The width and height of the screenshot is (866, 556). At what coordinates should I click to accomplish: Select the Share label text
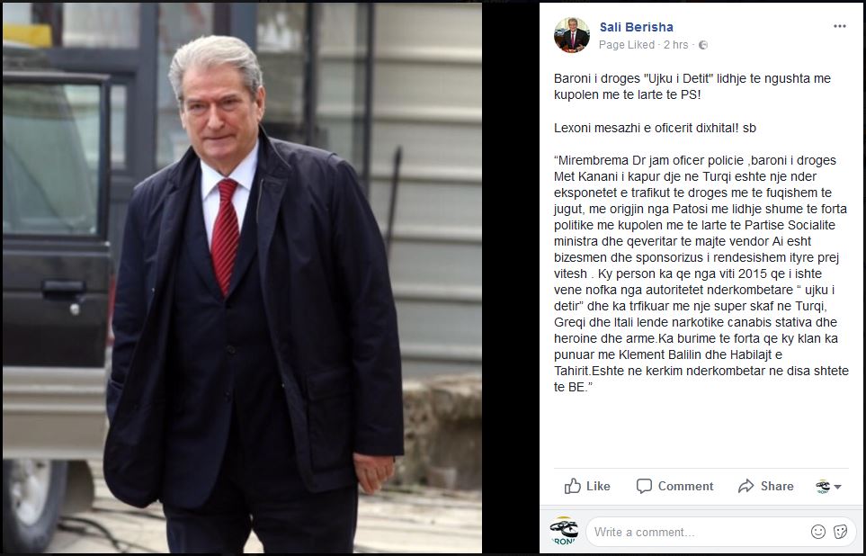(x=777, y=486)
